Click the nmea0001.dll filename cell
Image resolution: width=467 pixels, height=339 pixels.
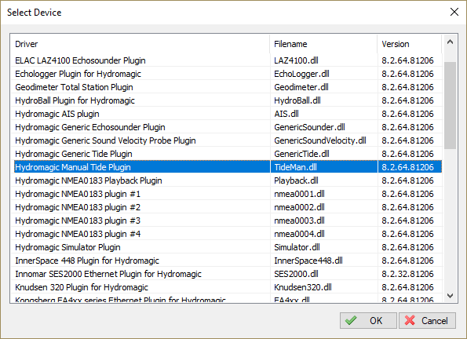tap(299, 194)
